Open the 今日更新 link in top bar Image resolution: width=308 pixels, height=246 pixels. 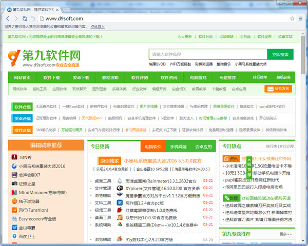(x=185, y=36)
